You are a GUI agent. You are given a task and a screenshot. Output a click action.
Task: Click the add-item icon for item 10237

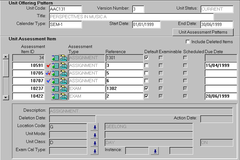(x=55, y=89)
